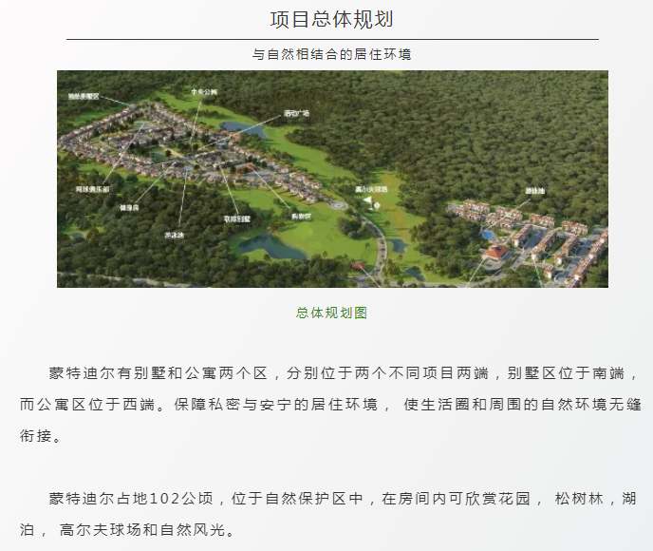
Task: Click the 活动广场 label on the map
Action: [x=297, y=113]
